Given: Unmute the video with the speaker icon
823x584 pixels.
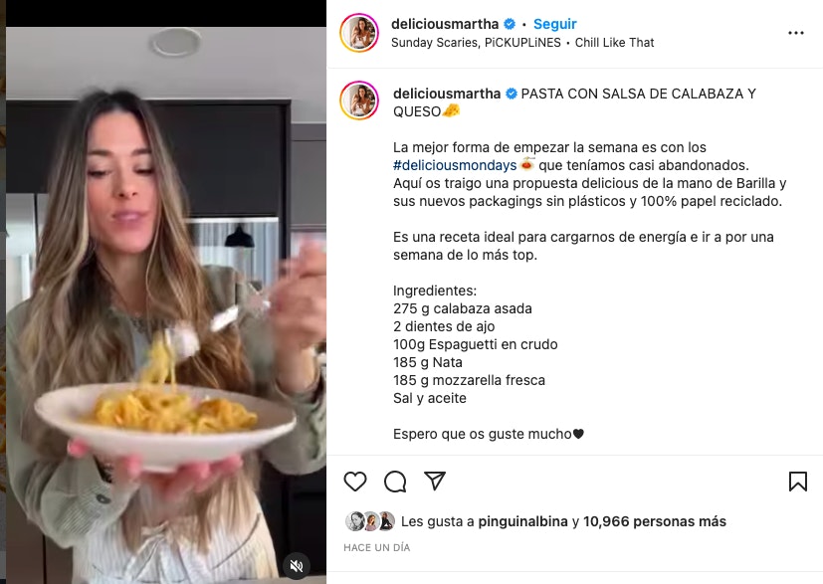Looking at the screenshot, I should pyautogui.click(x=297, y=566).
